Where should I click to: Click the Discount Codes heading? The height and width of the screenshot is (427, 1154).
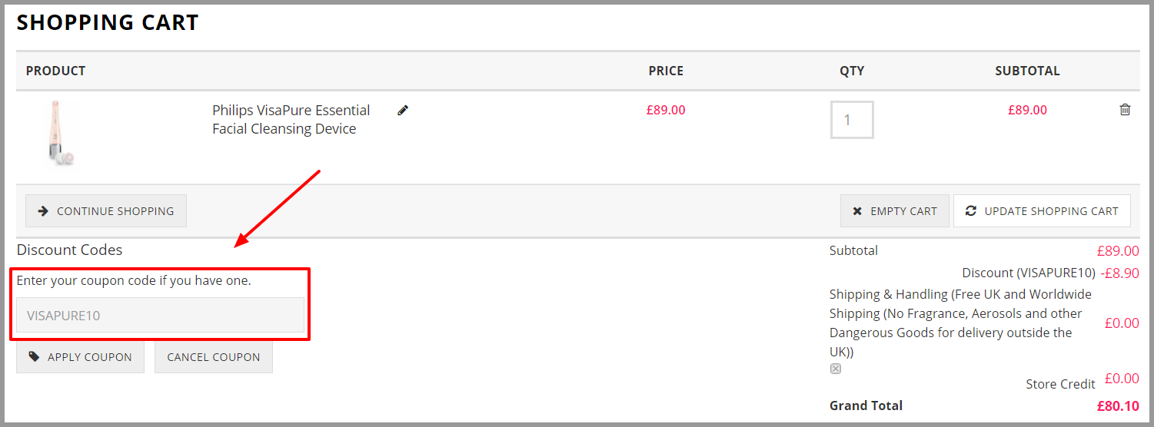(69, 250)
